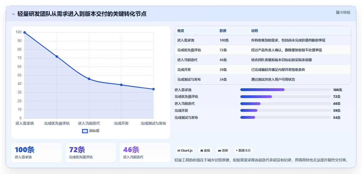Click the description starting 已完成编码
Screen dimensions: 362x174
278,70
